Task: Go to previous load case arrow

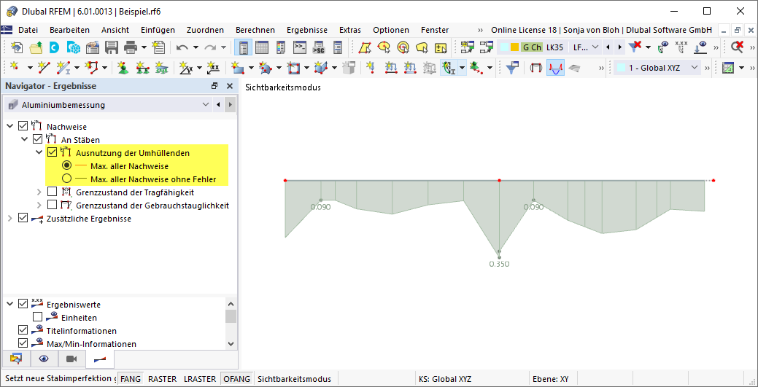Action: tap(608, 47)
